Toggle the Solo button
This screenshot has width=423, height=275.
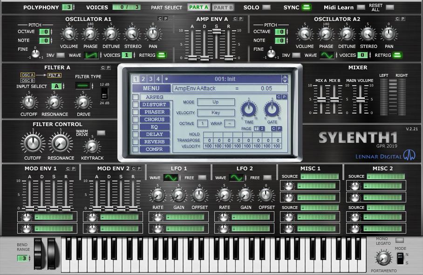coord(266,7)
